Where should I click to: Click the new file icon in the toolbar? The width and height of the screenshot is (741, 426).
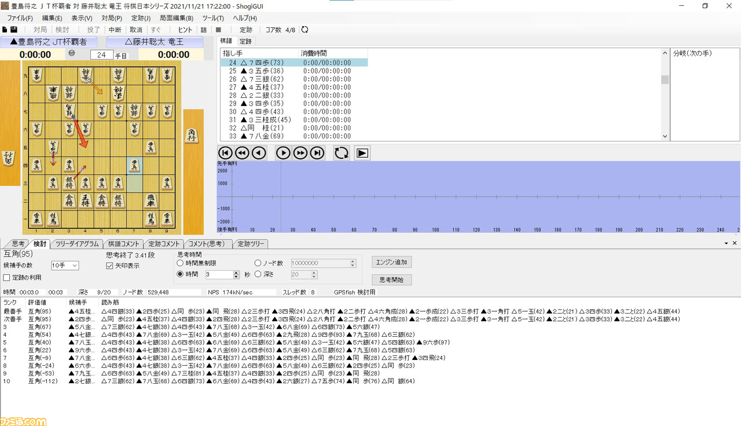(x=5, y=30)
